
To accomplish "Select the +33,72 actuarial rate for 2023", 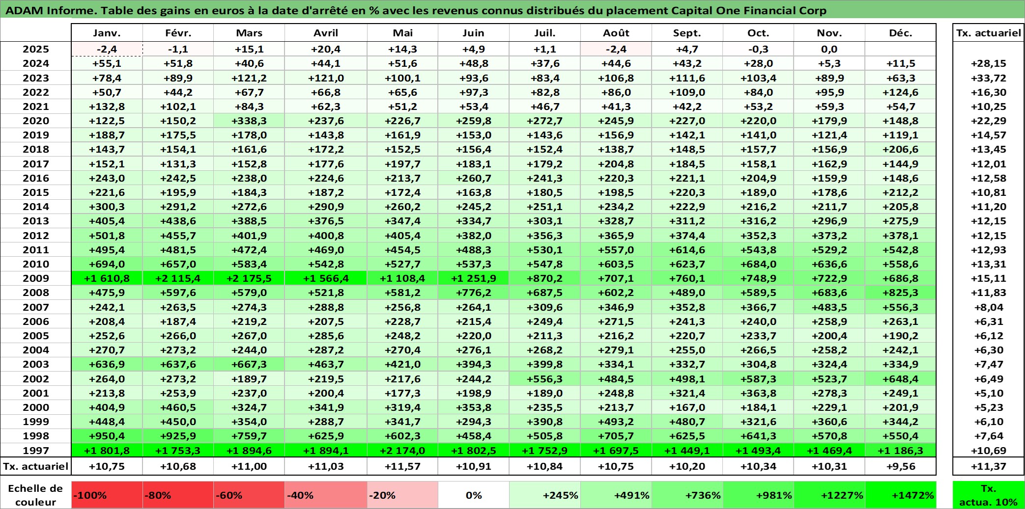I will click(988, 78).
